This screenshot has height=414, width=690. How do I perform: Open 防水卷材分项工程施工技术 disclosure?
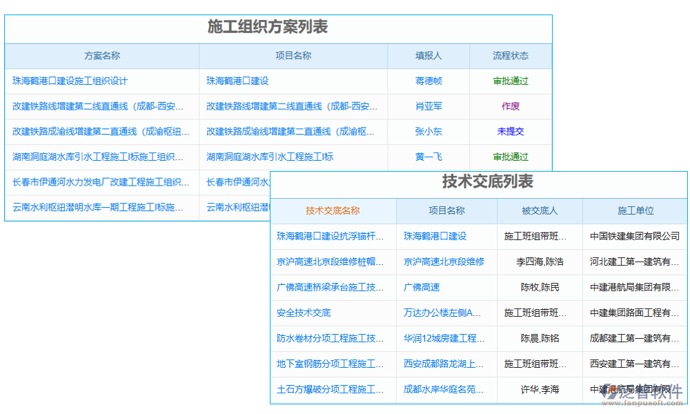coord(331,338)
